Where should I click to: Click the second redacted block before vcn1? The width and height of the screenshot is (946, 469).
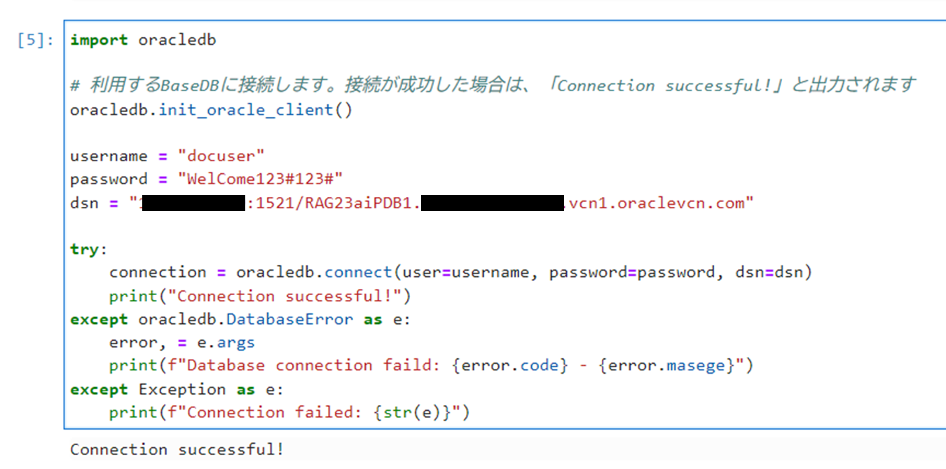tap(493, 203)
